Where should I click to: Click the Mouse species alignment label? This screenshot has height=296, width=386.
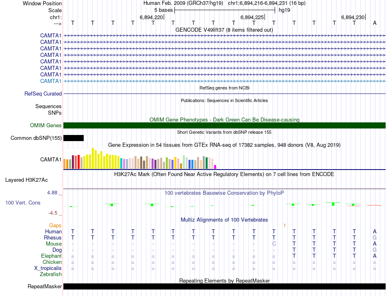pyautogui.click(x=54, y=244)
